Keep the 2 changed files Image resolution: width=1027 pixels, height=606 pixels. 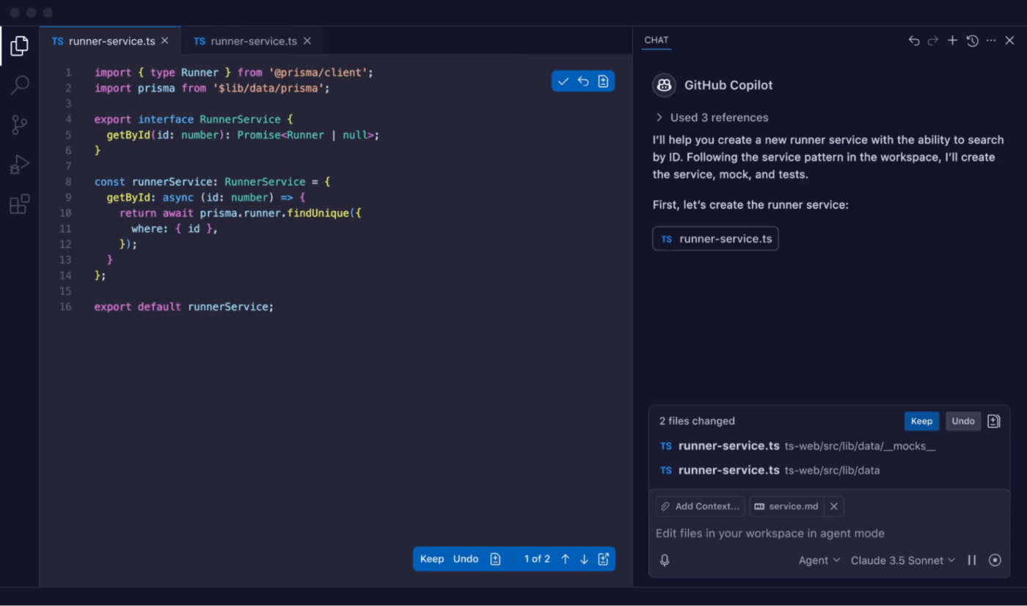point(921,421)
